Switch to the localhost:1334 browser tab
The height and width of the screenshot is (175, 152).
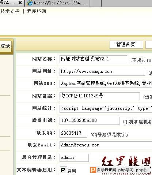pos(58,3)
